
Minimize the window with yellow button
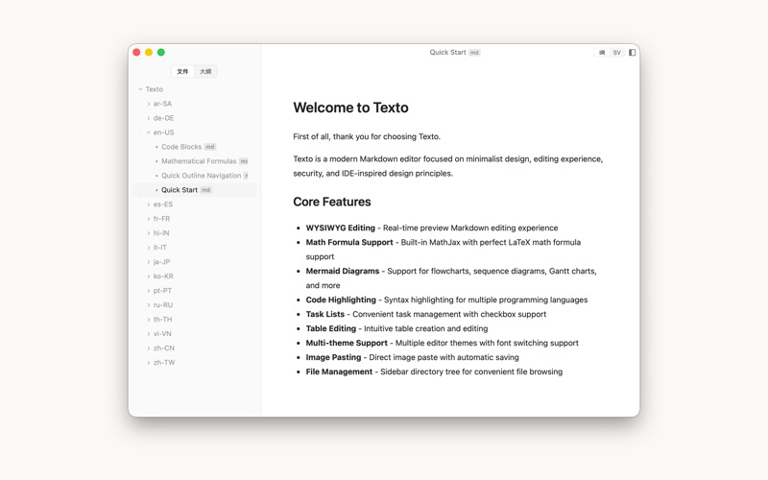pos(149,53)
